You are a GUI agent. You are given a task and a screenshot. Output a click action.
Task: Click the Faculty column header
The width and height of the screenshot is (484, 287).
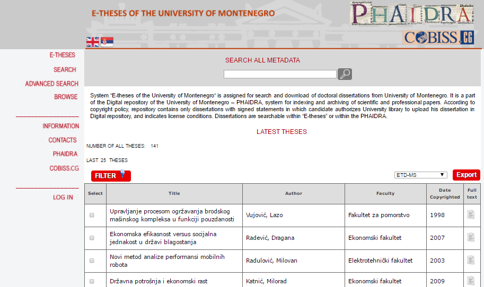[385, 194]
